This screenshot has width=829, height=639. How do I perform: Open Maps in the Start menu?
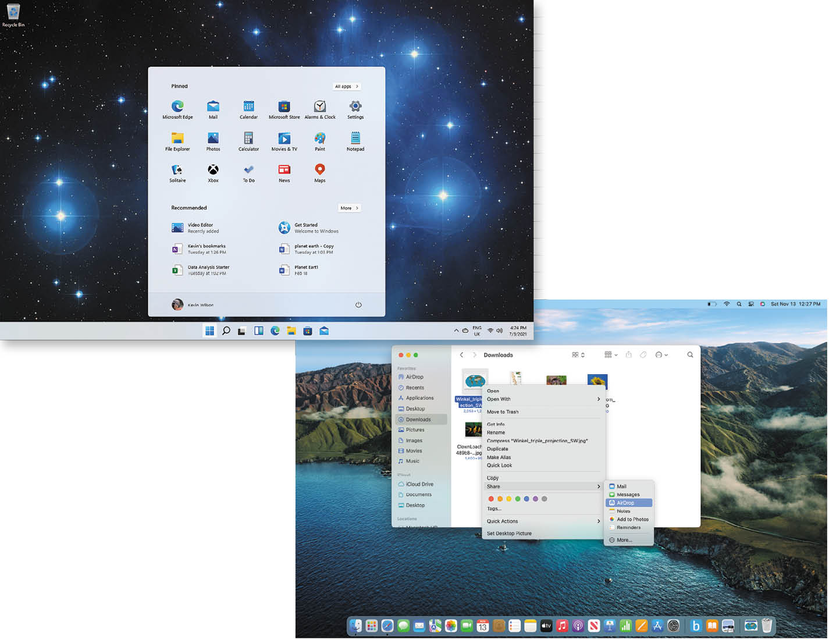[319, 173]
